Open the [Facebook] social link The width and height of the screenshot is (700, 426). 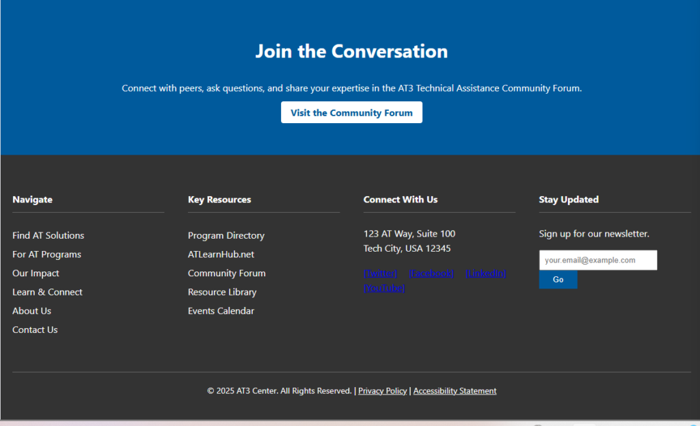[431, 274]
